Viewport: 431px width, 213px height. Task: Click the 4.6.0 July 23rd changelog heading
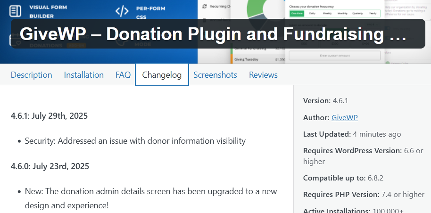pos(50,166)
